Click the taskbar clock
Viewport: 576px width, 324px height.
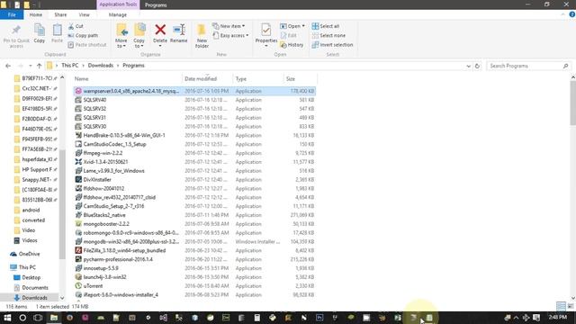point(558,317)
